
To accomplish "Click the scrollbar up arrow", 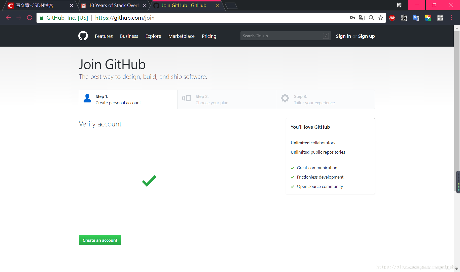I will pos(457,28).
